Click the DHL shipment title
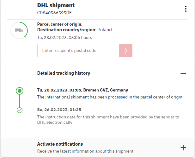This screenshot has width=195, height=158. coord(56,5)
